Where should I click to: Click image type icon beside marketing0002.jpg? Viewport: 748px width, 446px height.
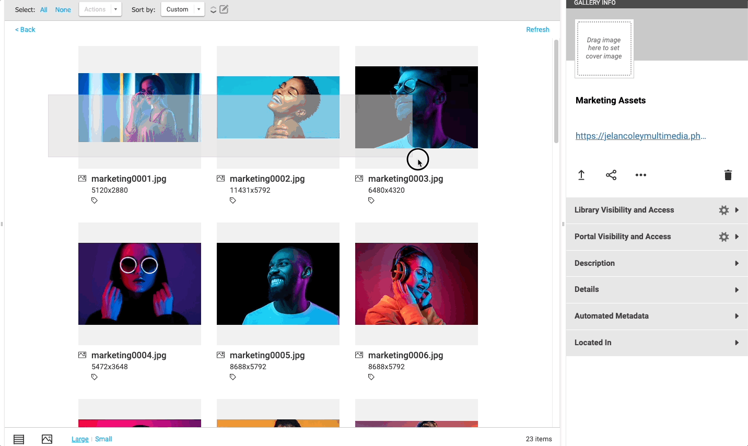pos(221,179)
